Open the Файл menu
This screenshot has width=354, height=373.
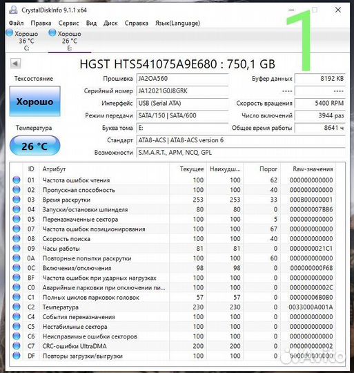(16, 23)
